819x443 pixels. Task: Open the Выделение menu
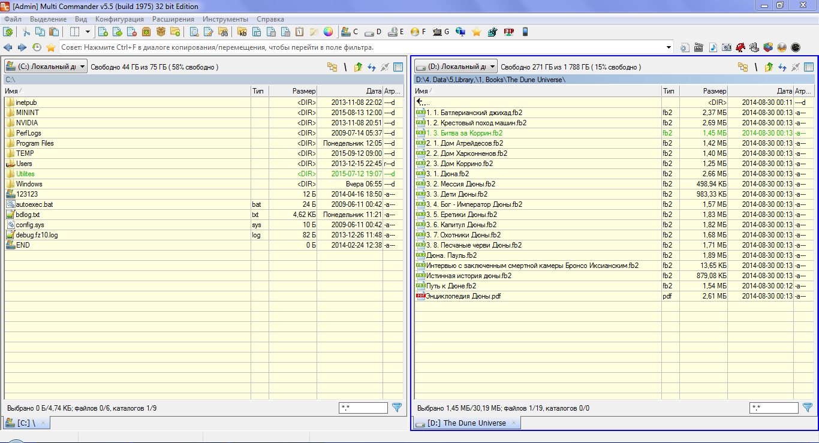point(49,19)
